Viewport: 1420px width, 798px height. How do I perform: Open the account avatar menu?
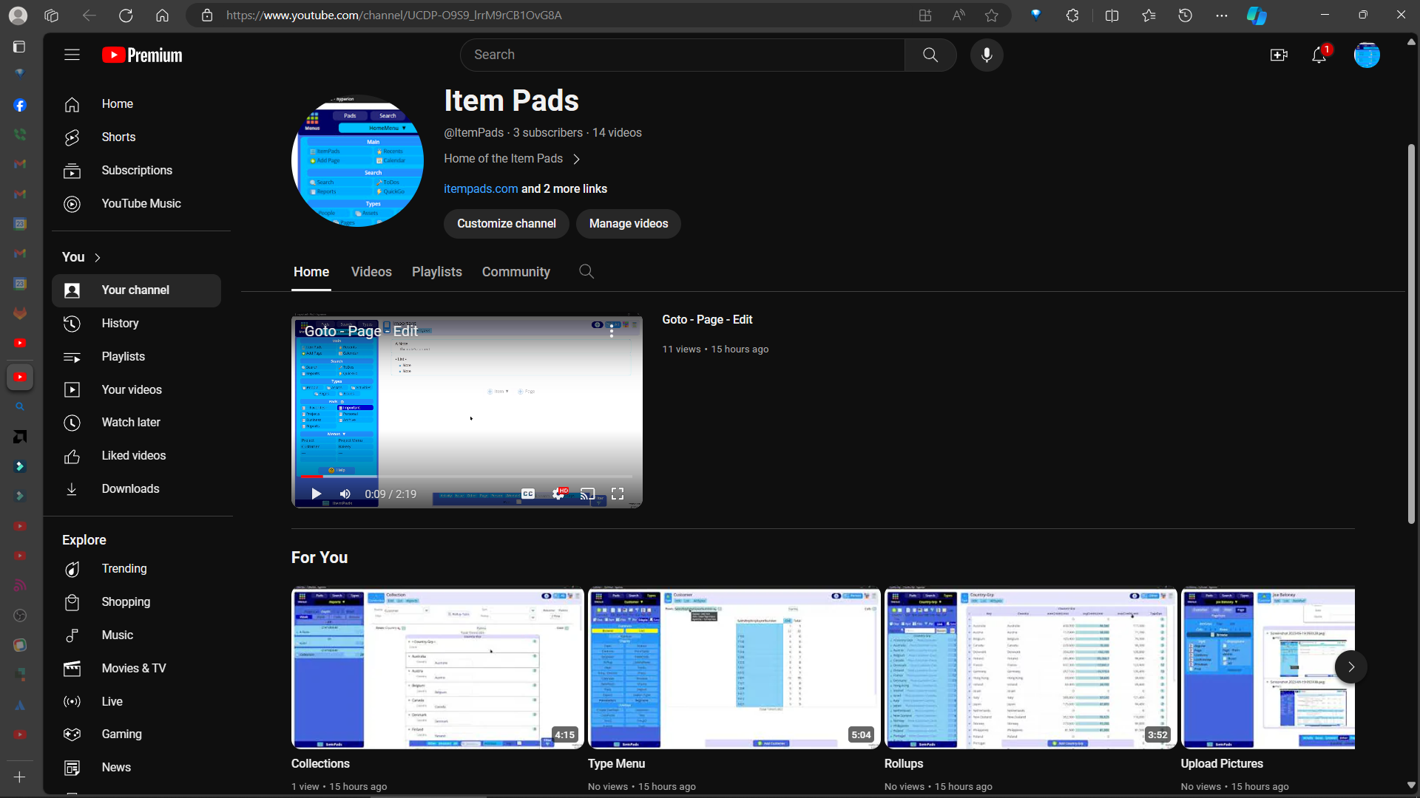(1367, 55)
